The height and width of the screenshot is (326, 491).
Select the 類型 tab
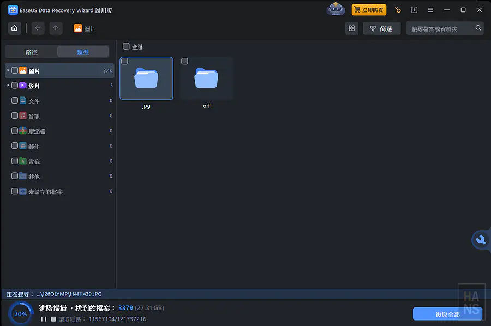(x=83, y=52)
